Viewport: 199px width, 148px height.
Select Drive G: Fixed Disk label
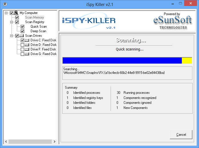43,54
